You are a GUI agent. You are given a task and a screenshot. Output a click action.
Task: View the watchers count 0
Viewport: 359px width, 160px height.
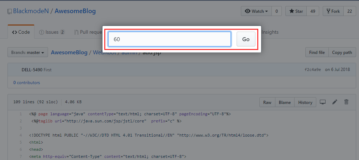pos(276,11)
